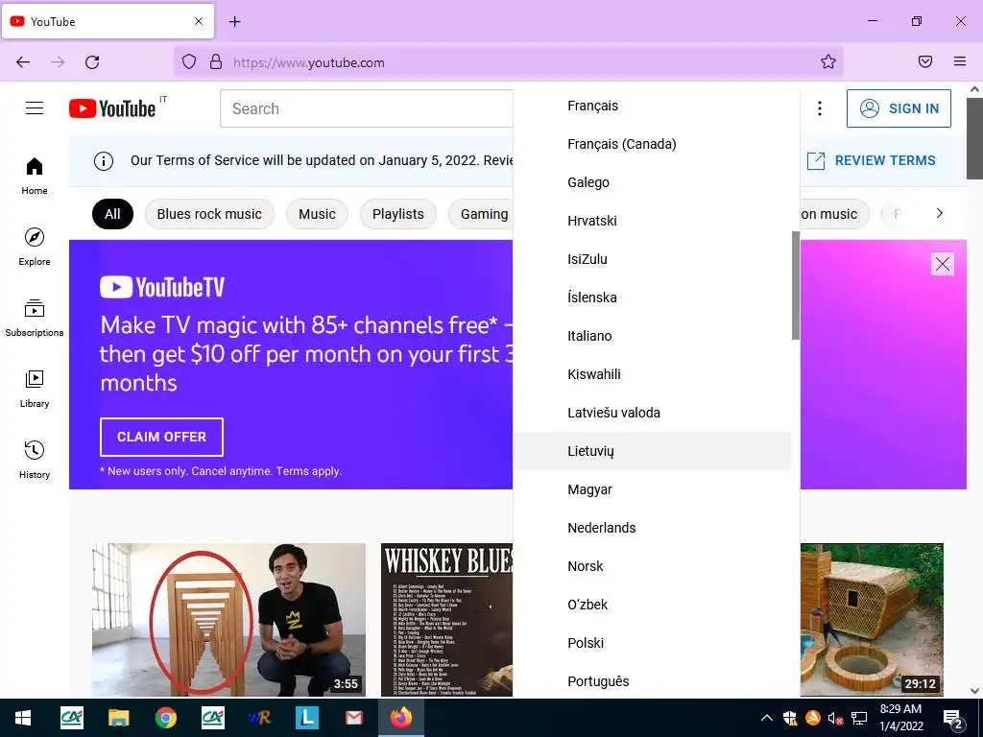Open the notification center icon

(x=953, y=719)
